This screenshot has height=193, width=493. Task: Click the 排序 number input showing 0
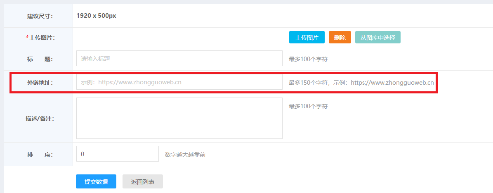(x=118, y=154)
